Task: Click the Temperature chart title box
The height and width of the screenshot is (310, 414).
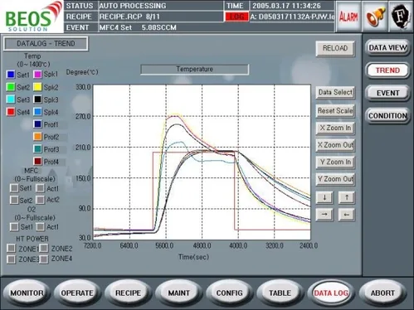Action: pos(195,70)
